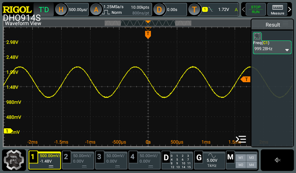The image size is (296, 173).
Task: Click the waveform memory overview bar
Action: (x=148, y=23)
